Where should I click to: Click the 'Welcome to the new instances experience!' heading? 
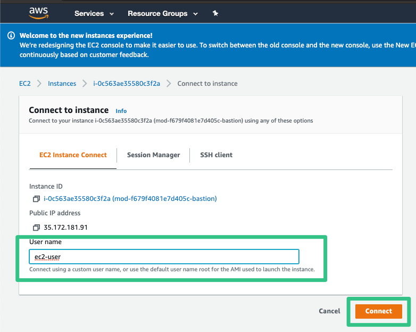point(86,35)
